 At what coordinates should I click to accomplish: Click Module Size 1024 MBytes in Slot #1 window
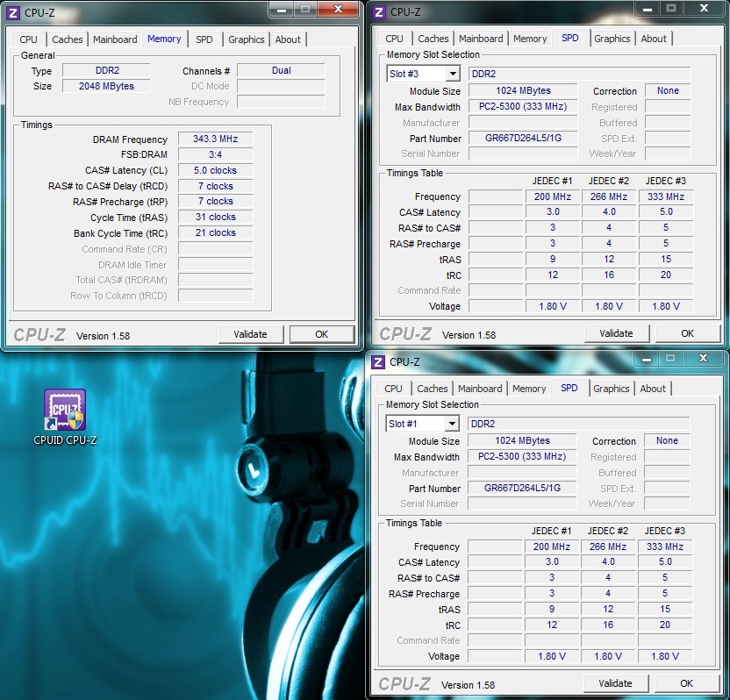(522, 440)
